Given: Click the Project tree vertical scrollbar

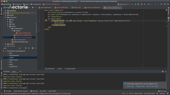Looking at the screenshot, I should click(x=36, y=27).
